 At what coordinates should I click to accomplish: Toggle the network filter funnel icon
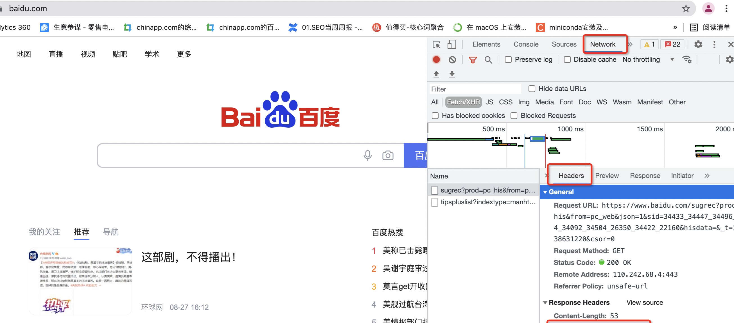click(x=473, y=60)
